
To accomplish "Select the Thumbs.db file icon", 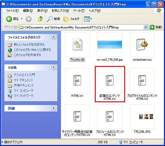I will (x=77, y=45).
